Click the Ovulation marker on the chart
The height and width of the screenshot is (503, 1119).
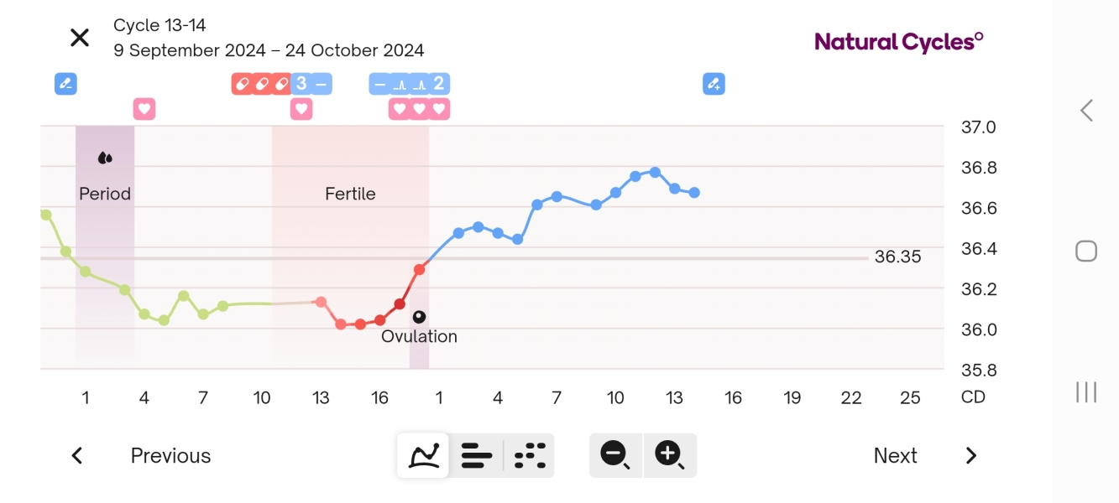[x=419, y=316]
